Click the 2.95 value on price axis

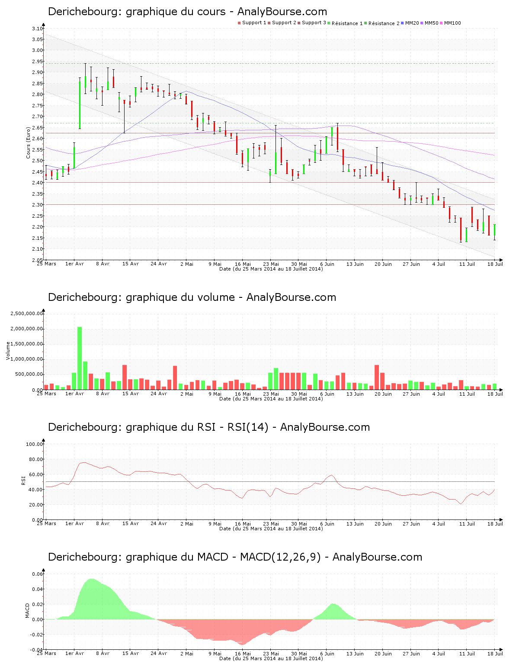pos(38,61)
